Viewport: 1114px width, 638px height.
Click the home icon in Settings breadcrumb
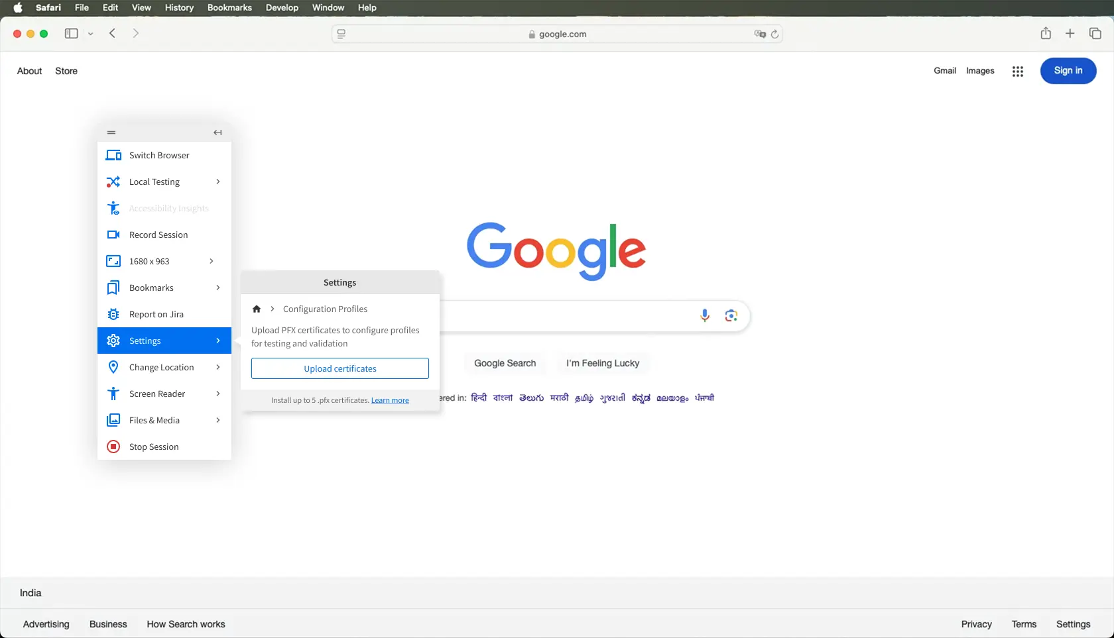(x=257, y=309)
